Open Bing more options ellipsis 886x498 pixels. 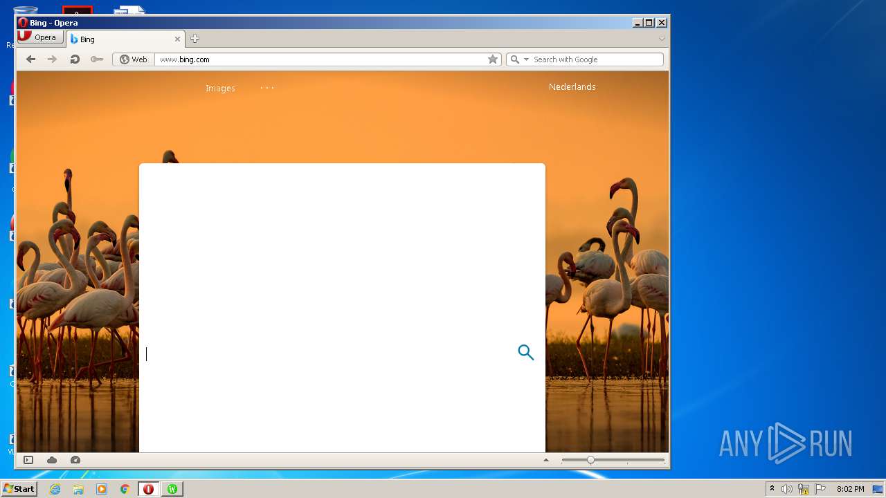267,88
